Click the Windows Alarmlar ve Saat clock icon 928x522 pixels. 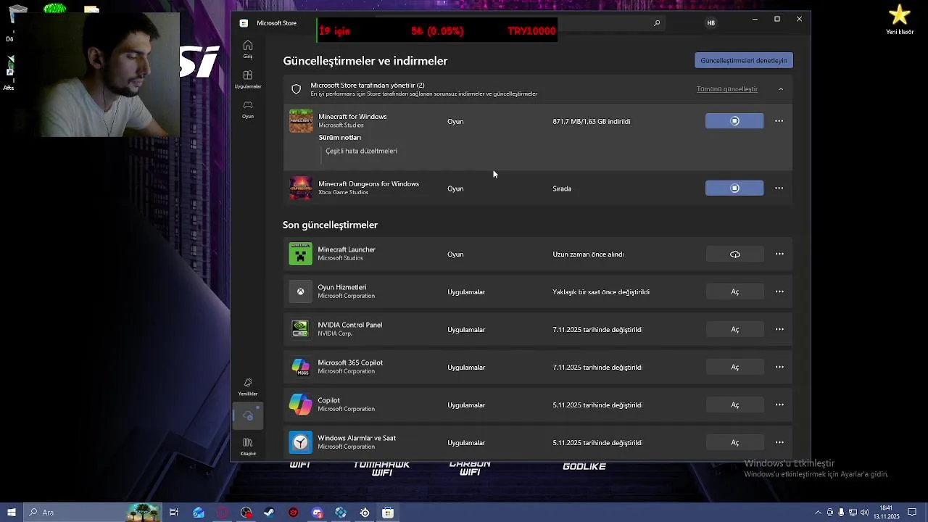coord(301,443)
